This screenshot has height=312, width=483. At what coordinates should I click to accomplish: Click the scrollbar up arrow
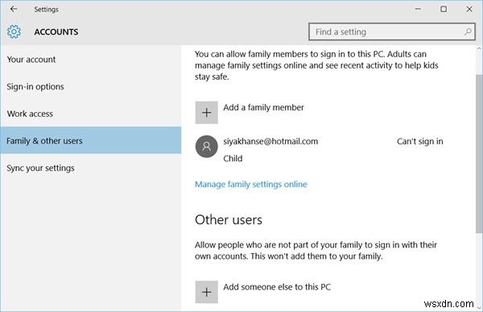click(479, 48)
